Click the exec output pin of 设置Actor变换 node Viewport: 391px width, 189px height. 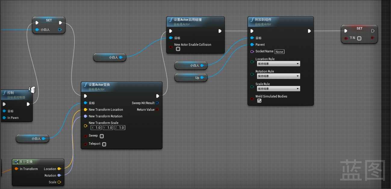click(158, 96)
